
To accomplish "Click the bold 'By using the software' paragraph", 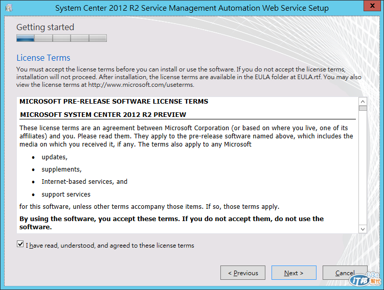I will pyautogui.click(x=171, y=223).
